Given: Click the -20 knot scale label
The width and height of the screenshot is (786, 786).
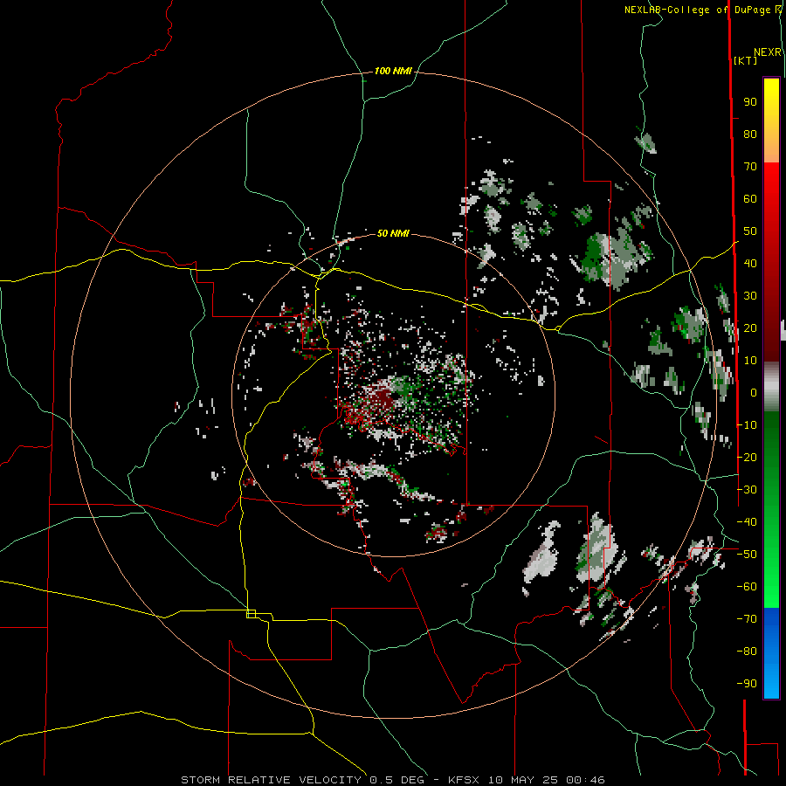Looking at the screenshot, I should click(747, 457).
